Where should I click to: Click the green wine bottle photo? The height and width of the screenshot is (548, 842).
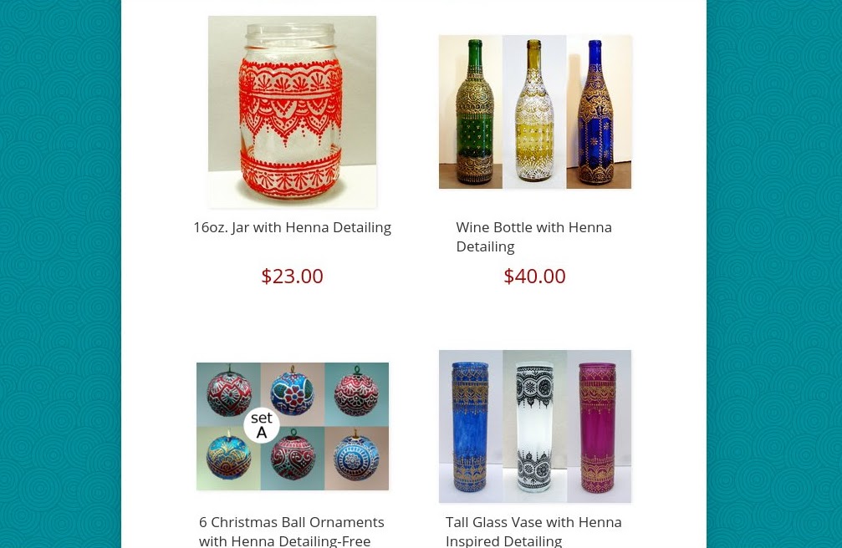(471, 112)
